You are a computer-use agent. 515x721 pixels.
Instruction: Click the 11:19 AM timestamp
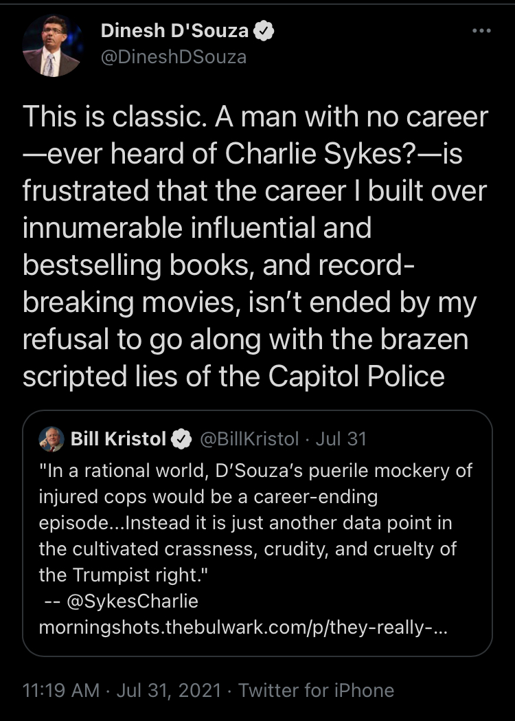click(x=60, y=690)
